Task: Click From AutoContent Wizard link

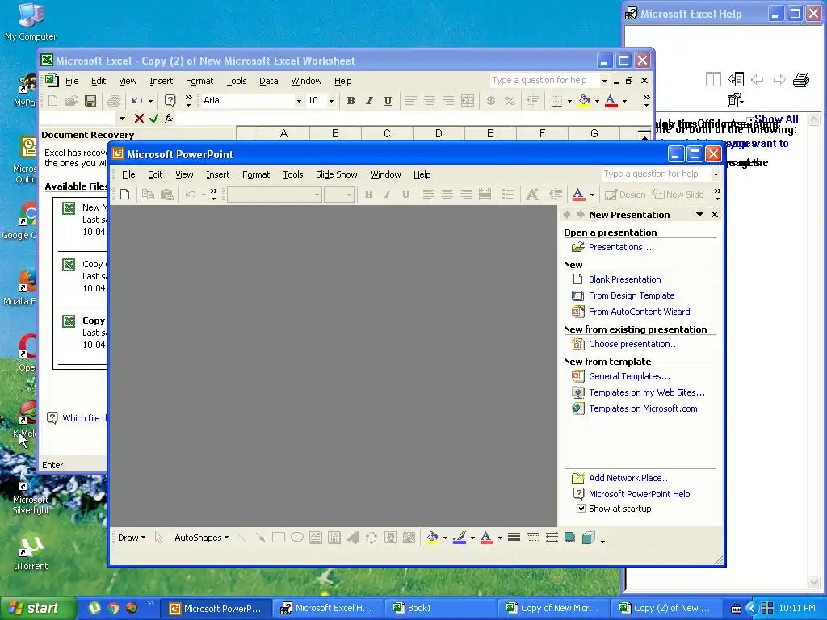Action: (640, 312)
